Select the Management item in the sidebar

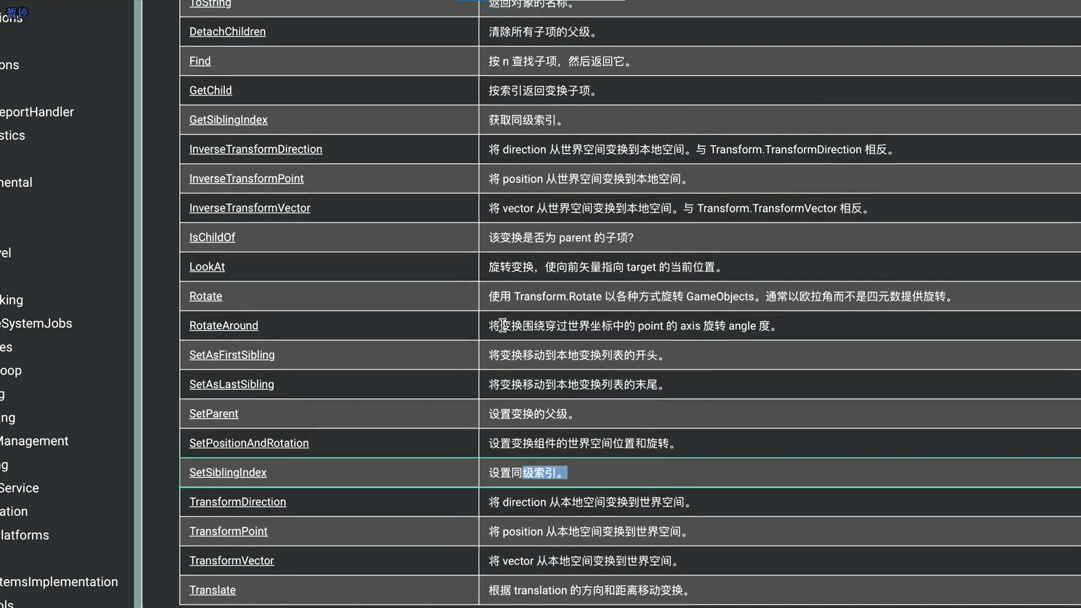34,441
